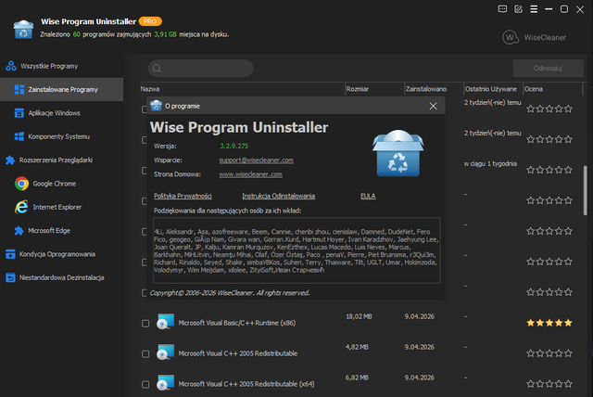Open Microsoft Edge extensions
The width and height of the screenshot is (593, 397).
pyautogui.click(x=49, y=230)
